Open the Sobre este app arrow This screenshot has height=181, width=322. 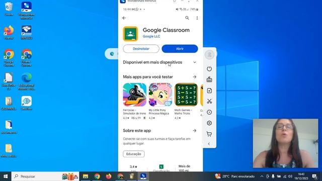click(195, 131)
